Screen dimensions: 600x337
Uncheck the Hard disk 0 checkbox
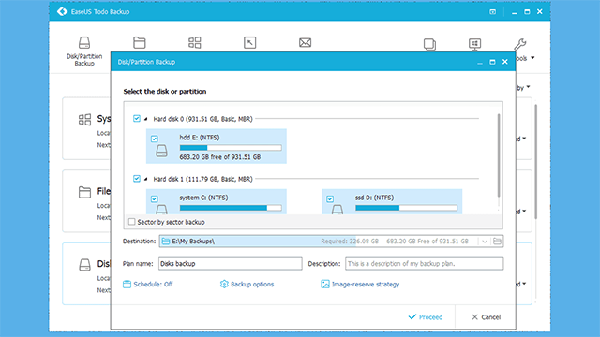tap(137, 119)
